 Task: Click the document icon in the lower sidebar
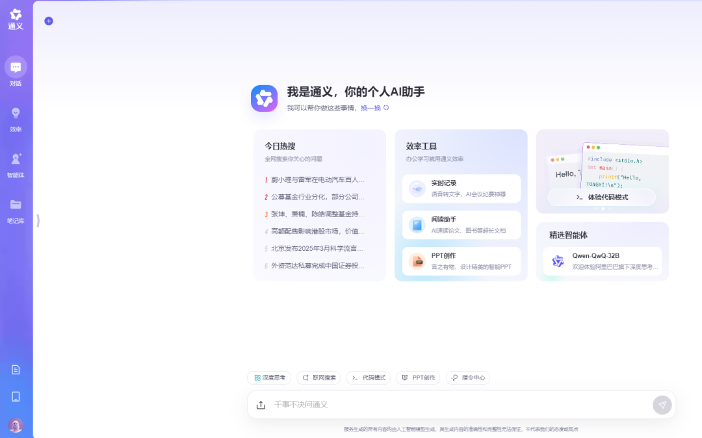16,370
